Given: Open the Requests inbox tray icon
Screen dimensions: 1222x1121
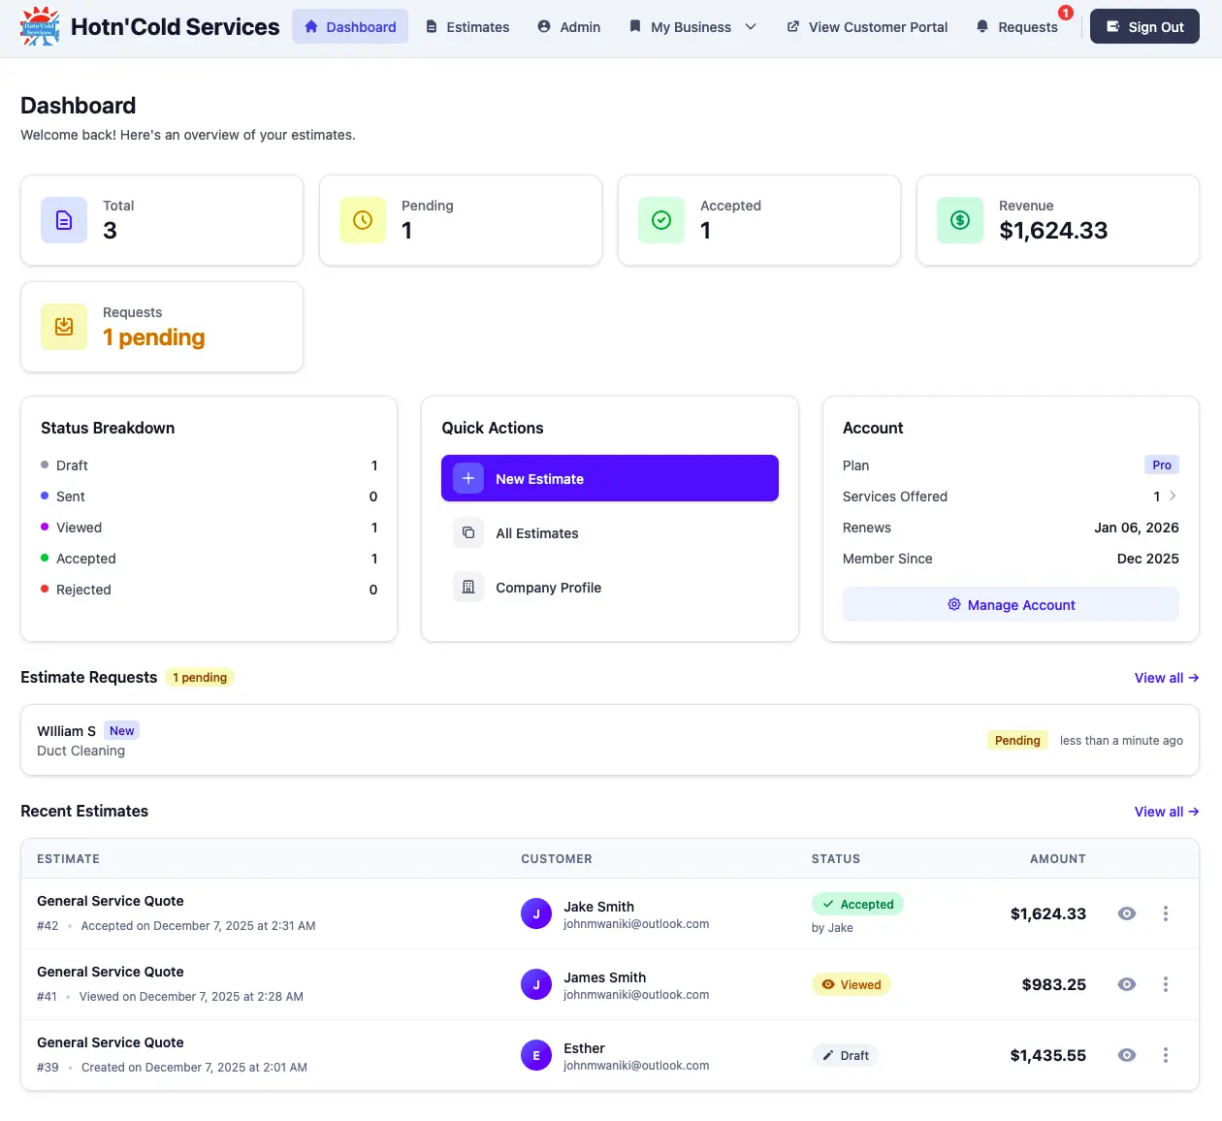Looking at the screenshot, I should point(63,327).
